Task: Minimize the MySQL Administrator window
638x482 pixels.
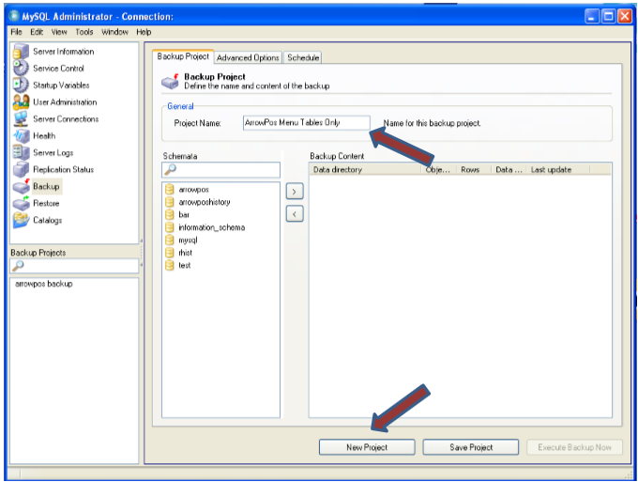Action: 592,16
